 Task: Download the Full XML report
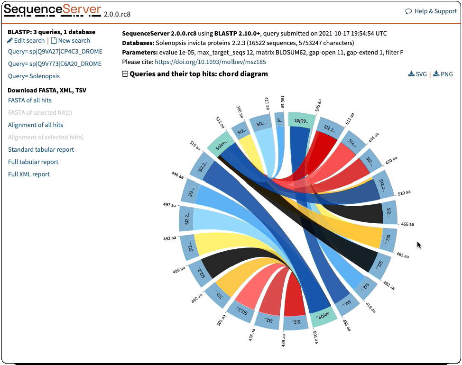pyautogui.click(x=29, y=174)
